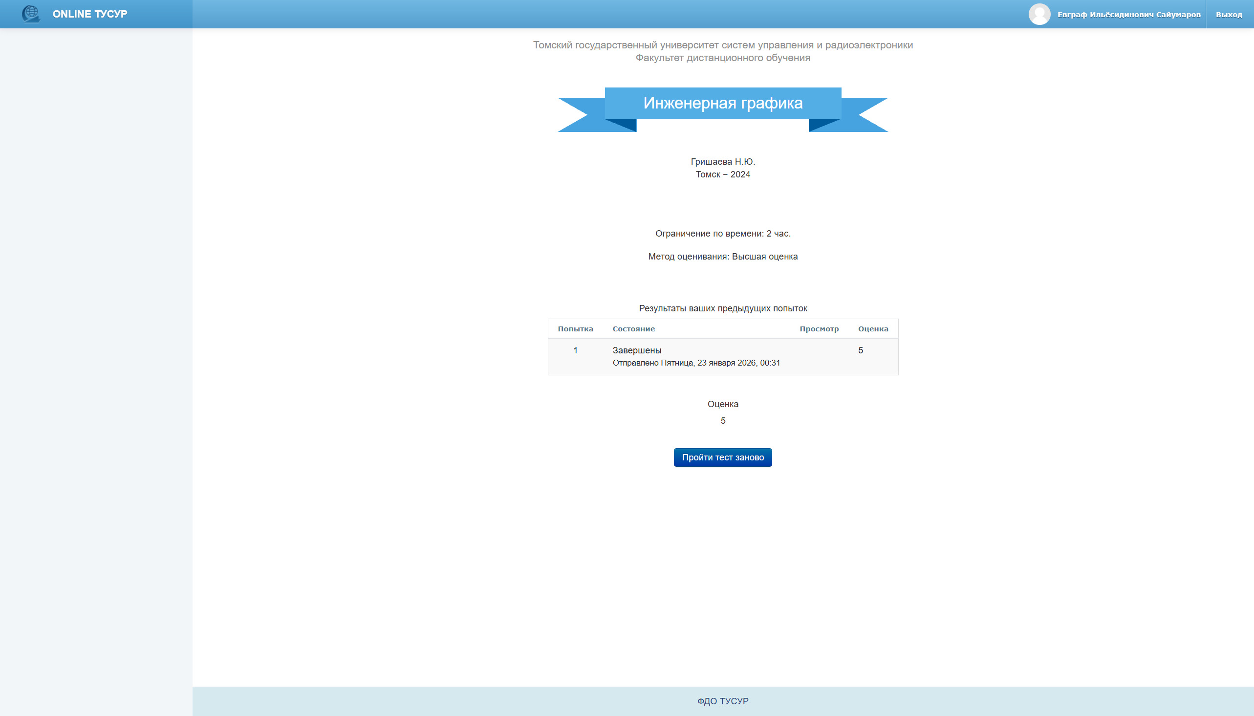The image size is (1254, 716).
Task: Click the university name heading text
Action: 723,45
